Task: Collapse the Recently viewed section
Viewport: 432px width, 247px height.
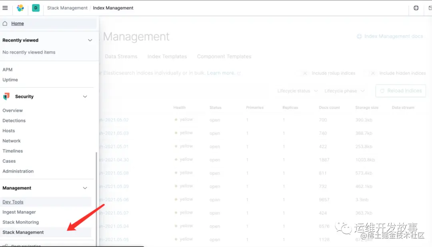Action: pos(90,40)
